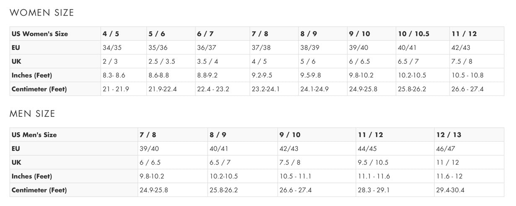Select men's centimeter cell 29.4-30.4
Image resolution: width=516 pixels, height=206 pixels.
(x=450, y=190)
